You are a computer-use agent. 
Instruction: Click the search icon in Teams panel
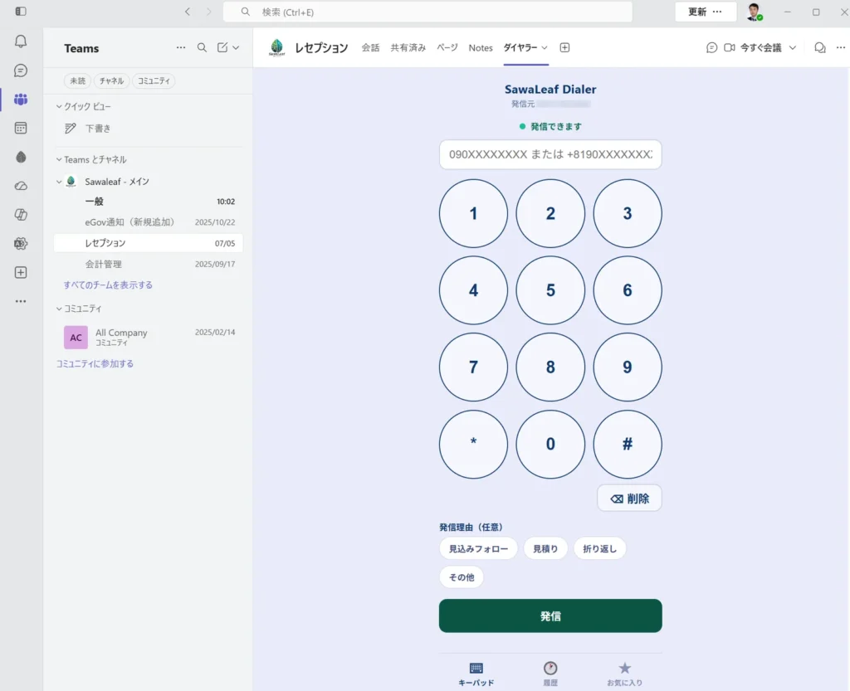tap(202, 47)
